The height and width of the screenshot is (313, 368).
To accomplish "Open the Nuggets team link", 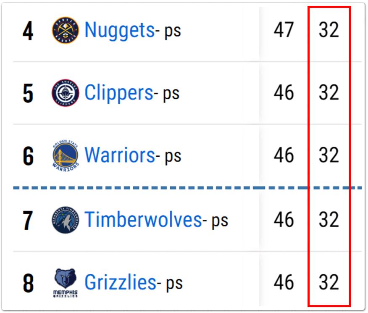I will [x=119, y=30].
